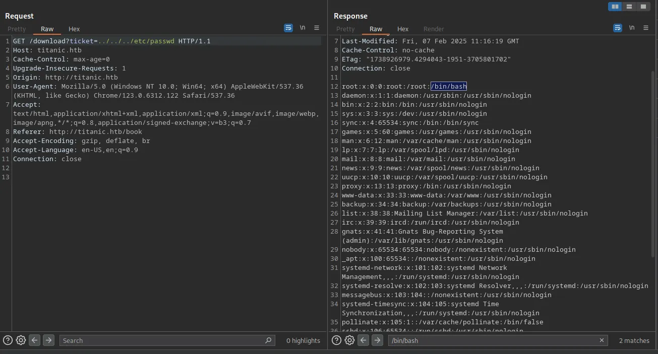Switch to side-by-side layout view

(x=615, y=7)
